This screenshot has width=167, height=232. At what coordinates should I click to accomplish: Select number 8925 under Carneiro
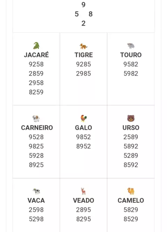click(x=36, y=165)
